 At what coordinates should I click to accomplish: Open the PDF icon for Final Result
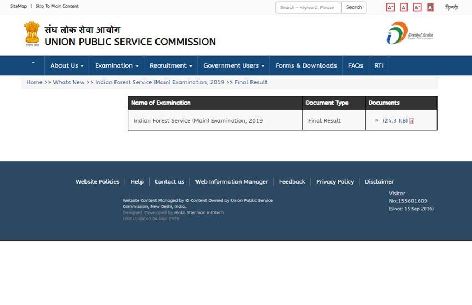(411, 121)
